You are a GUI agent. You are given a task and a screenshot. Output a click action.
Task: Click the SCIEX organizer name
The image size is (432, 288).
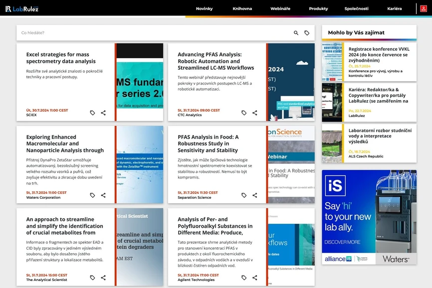click(31, 115)
